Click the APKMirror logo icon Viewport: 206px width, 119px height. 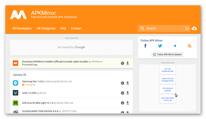(x=18, y=15)
